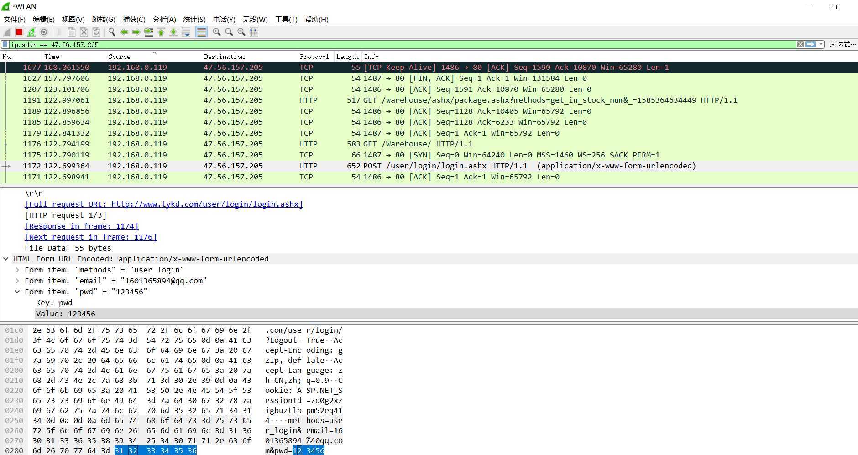Restart the current capture

pos(31,32)
